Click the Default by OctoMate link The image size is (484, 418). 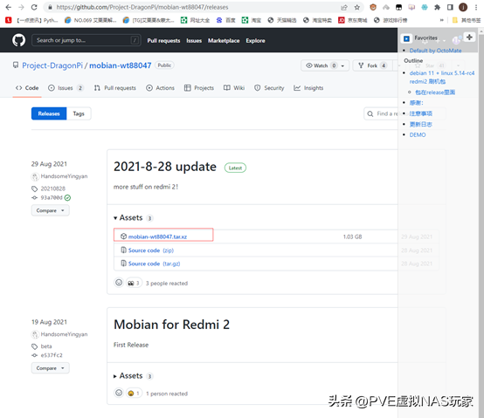435,51
